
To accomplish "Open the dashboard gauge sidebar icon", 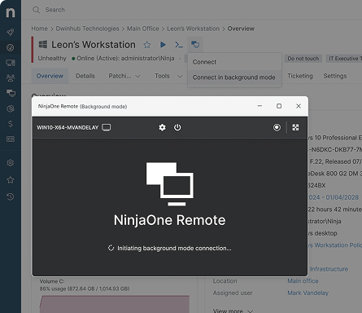I will point(11,47).
